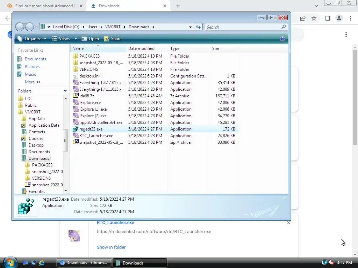Select AppData in the folder tree
This screenshot has width=358, height=268.
(36, 119)
